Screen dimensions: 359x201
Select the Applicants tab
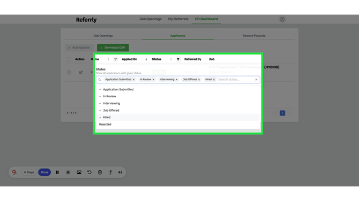[178, 36]
